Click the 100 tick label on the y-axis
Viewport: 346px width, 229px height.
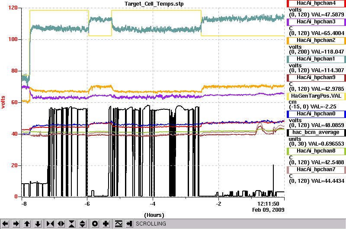click(13, 39)
